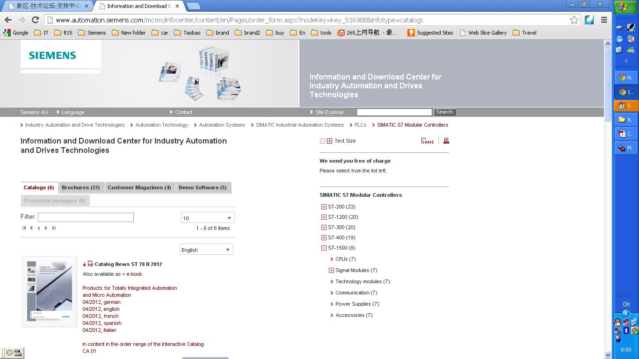Open the e-book link
This screenshot has height=359, width=639.
[134, 274]
